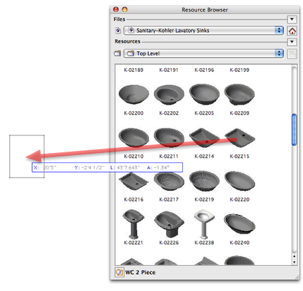Select the K-02205 sink thumbnail

(x=204, y=94)
